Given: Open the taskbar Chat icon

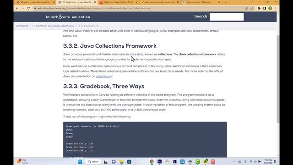Looking at the screenshot, I should pos(114,162).
